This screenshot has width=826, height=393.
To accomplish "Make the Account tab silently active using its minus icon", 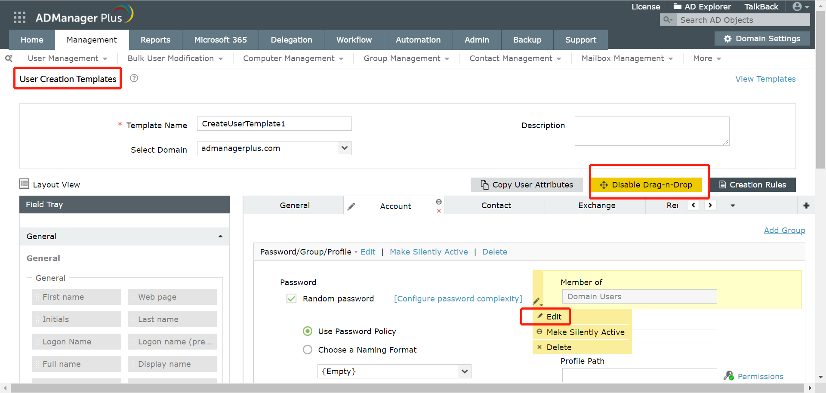I will click(x=439, y=202).
